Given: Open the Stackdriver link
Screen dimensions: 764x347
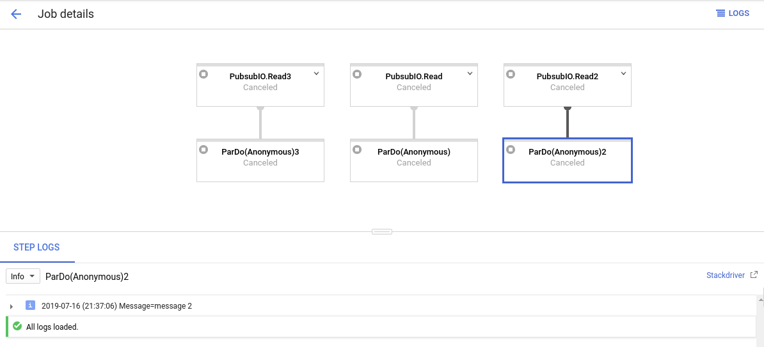Looking at the screenshot, I should tap(726, 275).
